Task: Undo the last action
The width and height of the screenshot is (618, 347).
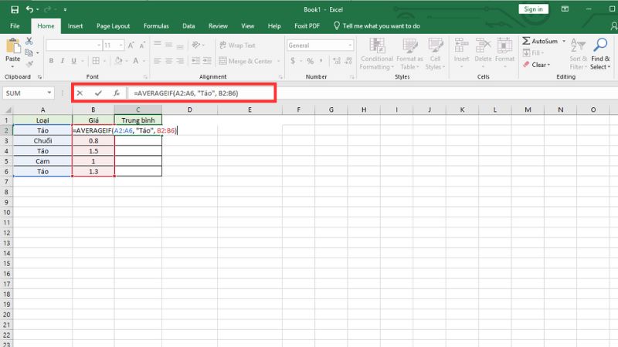Action: point(29,9)
